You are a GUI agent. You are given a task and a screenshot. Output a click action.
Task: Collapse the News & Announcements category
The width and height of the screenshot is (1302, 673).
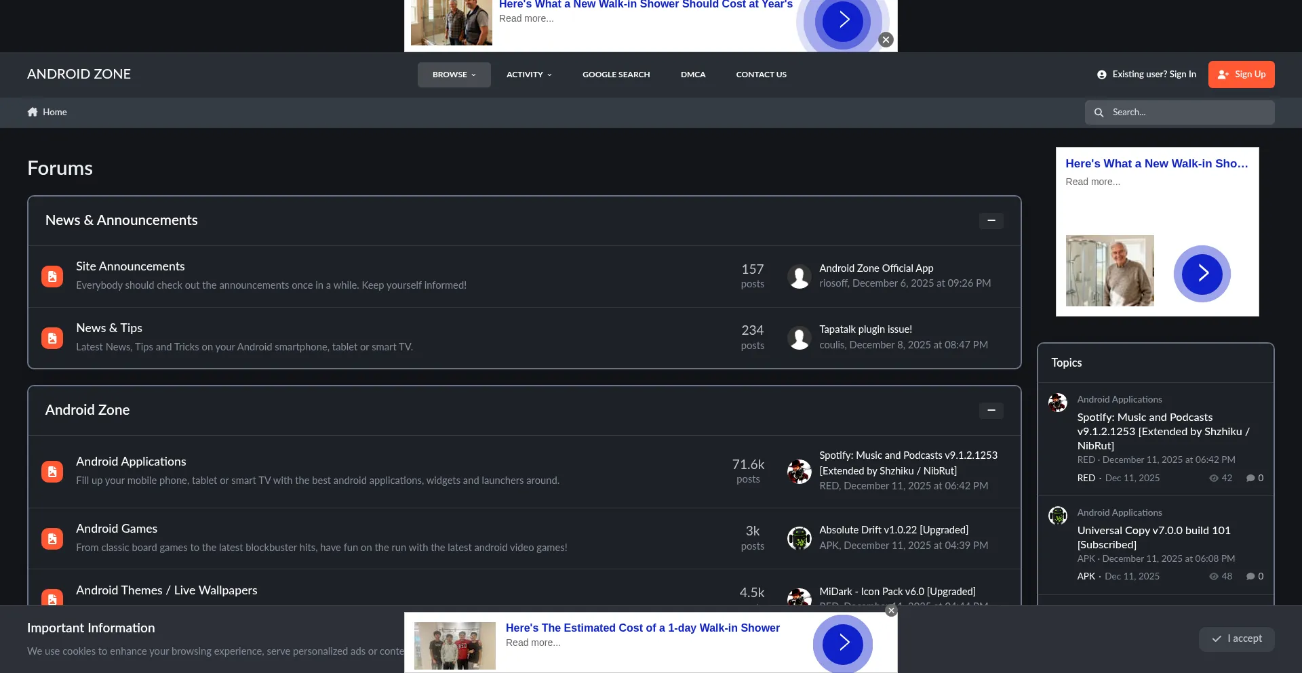(991, 221)
